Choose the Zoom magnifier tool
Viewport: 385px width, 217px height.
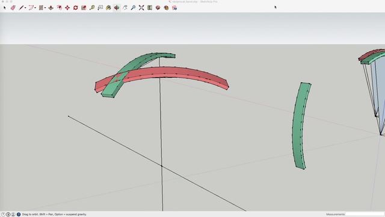(x=133, y=8)
